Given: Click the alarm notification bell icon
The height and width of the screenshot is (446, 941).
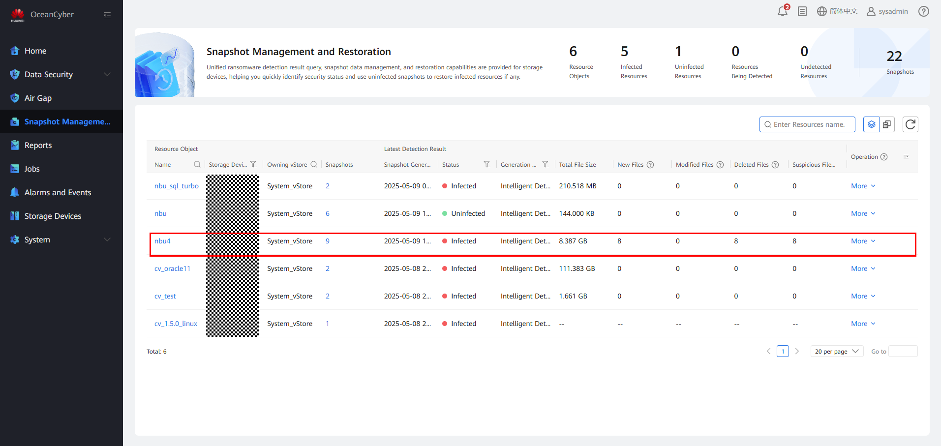Looking at the screenshot, I should (782, 11).
